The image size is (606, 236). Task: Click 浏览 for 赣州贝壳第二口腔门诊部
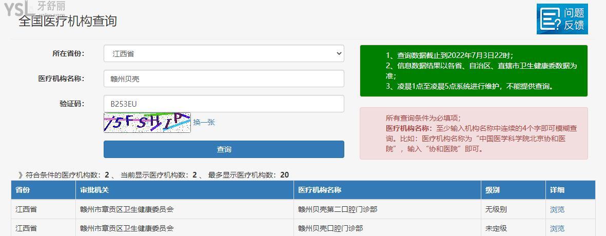557,209
